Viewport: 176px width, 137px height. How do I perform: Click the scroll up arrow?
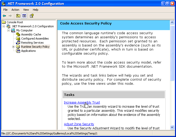coord(172,22)
